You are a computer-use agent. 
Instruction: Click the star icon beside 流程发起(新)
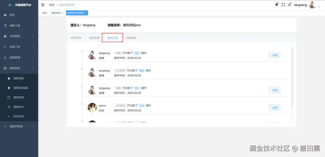coord(9,88)
